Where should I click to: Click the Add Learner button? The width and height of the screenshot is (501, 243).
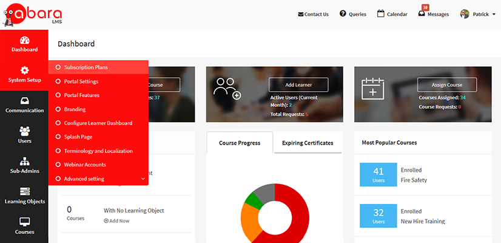pyautogui.click(x=298, y=85)
